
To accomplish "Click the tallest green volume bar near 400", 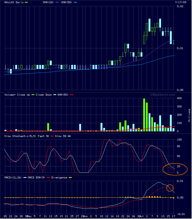I will point(144,115).
